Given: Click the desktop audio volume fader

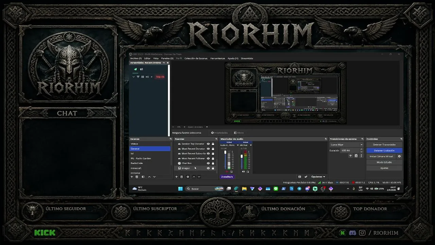Looking at the screenshot, I should tap(225, 152).
